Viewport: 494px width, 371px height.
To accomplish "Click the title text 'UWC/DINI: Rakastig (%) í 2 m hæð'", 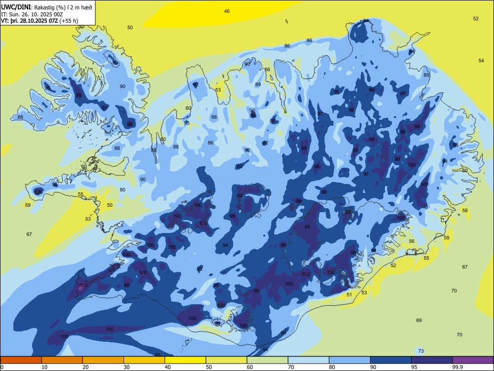I will point(46,7).
